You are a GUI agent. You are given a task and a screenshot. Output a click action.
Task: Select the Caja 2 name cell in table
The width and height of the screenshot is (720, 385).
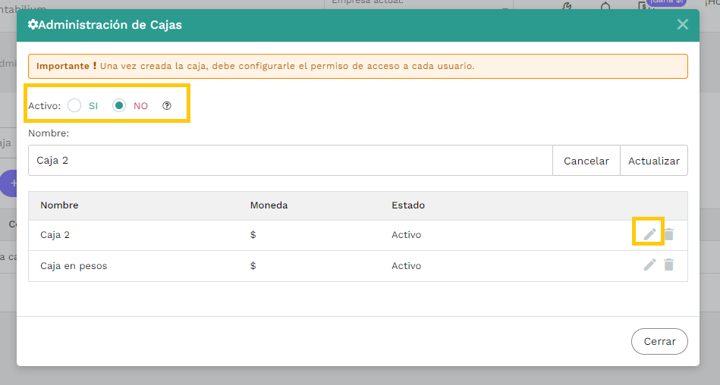coord(55,235)
